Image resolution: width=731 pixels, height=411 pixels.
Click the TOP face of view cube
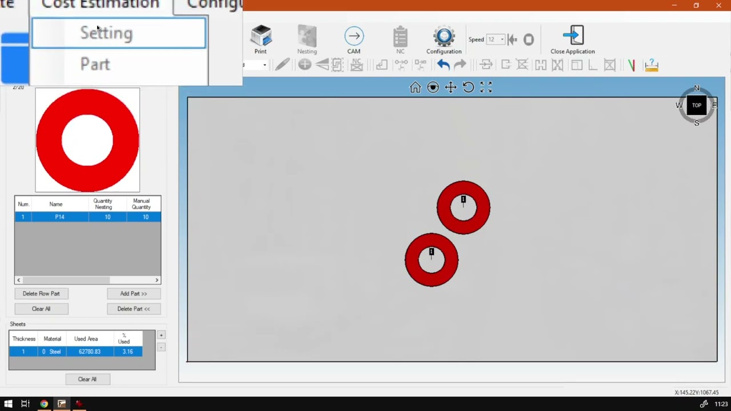697,106
